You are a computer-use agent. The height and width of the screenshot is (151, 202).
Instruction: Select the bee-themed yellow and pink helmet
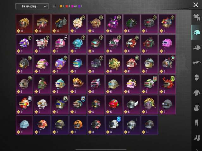132,84
